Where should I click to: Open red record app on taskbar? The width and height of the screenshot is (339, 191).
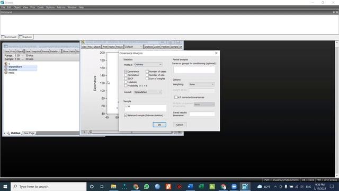click(179, 186)
